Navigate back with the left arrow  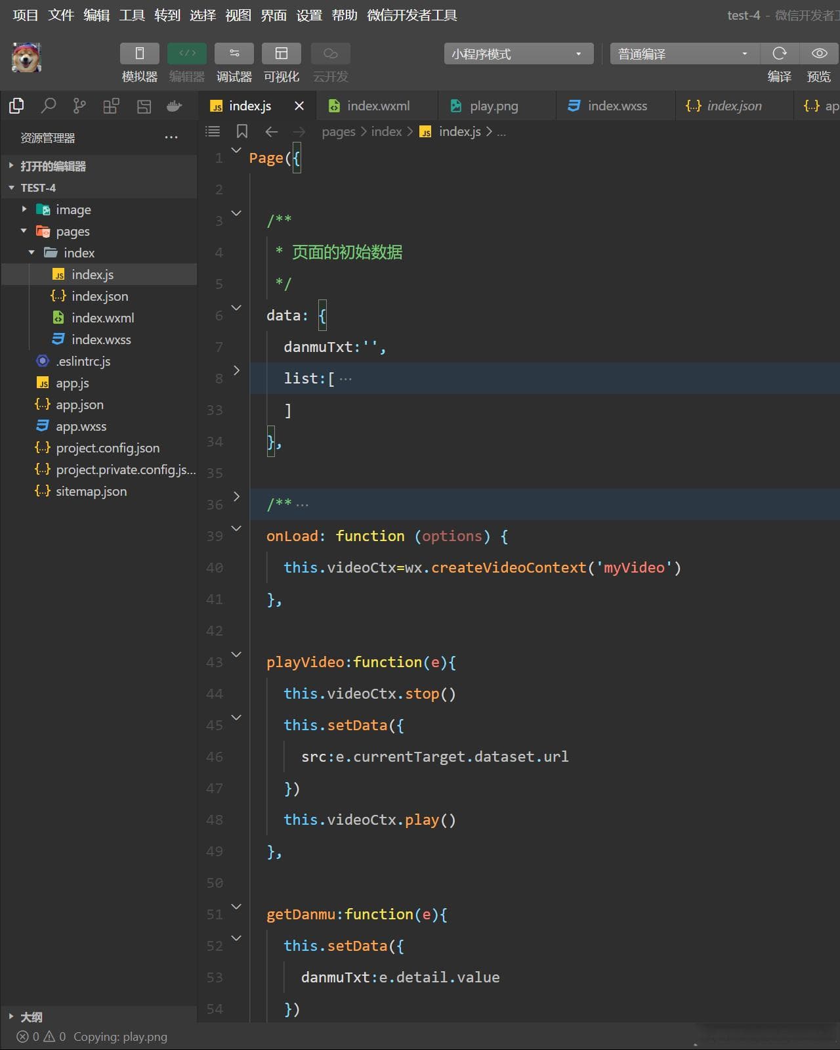coord(271,132)
